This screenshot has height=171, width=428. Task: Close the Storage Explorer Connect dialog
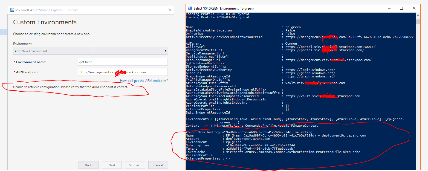(x=170, y=10)
